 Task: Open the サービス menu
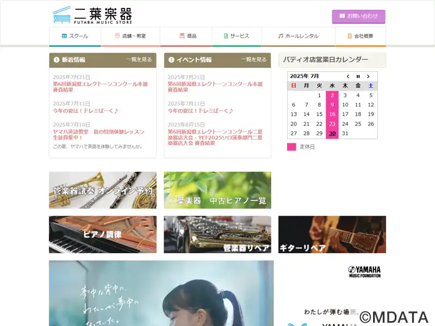coord(237,36)
